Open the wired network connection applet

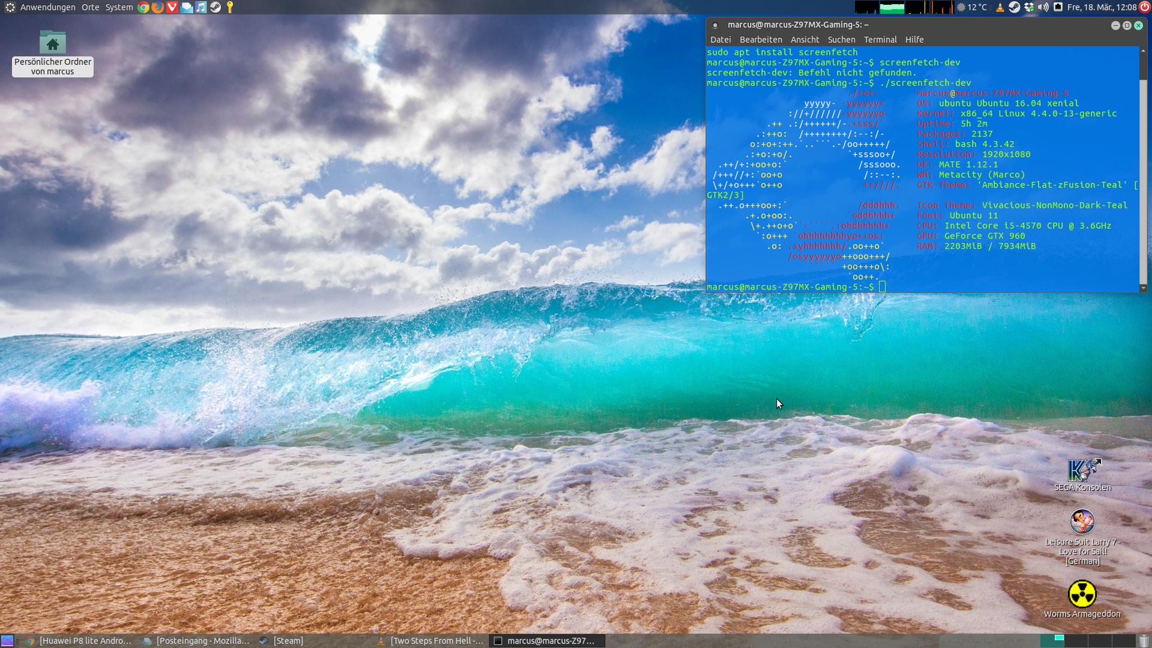tap(1058, 7)
